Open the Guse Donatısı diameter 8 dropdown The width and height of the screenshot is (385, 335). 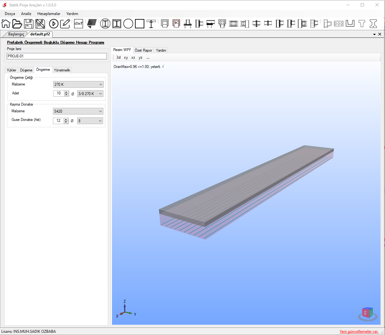pyautogui.click(x=90, y=121)
